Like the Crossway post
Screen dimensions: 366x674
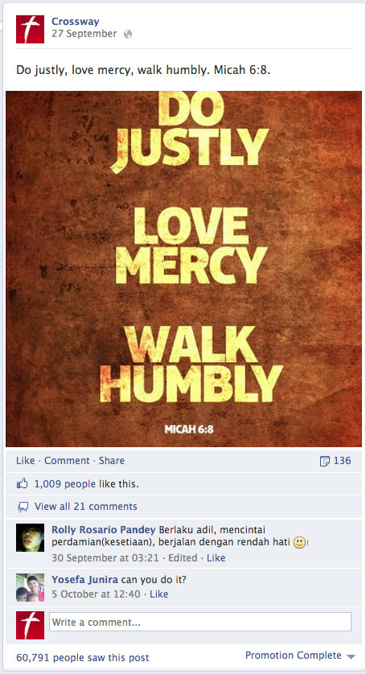[x=26, y=460]
